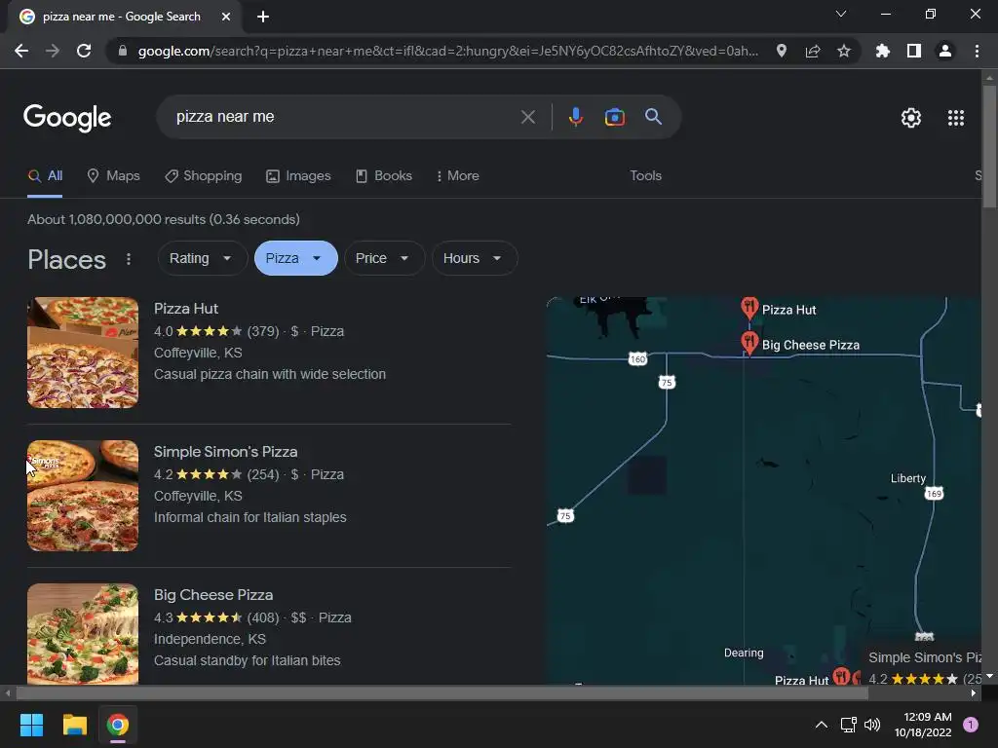
Task: Open search Tools options
Action: [x=645, y=176]
